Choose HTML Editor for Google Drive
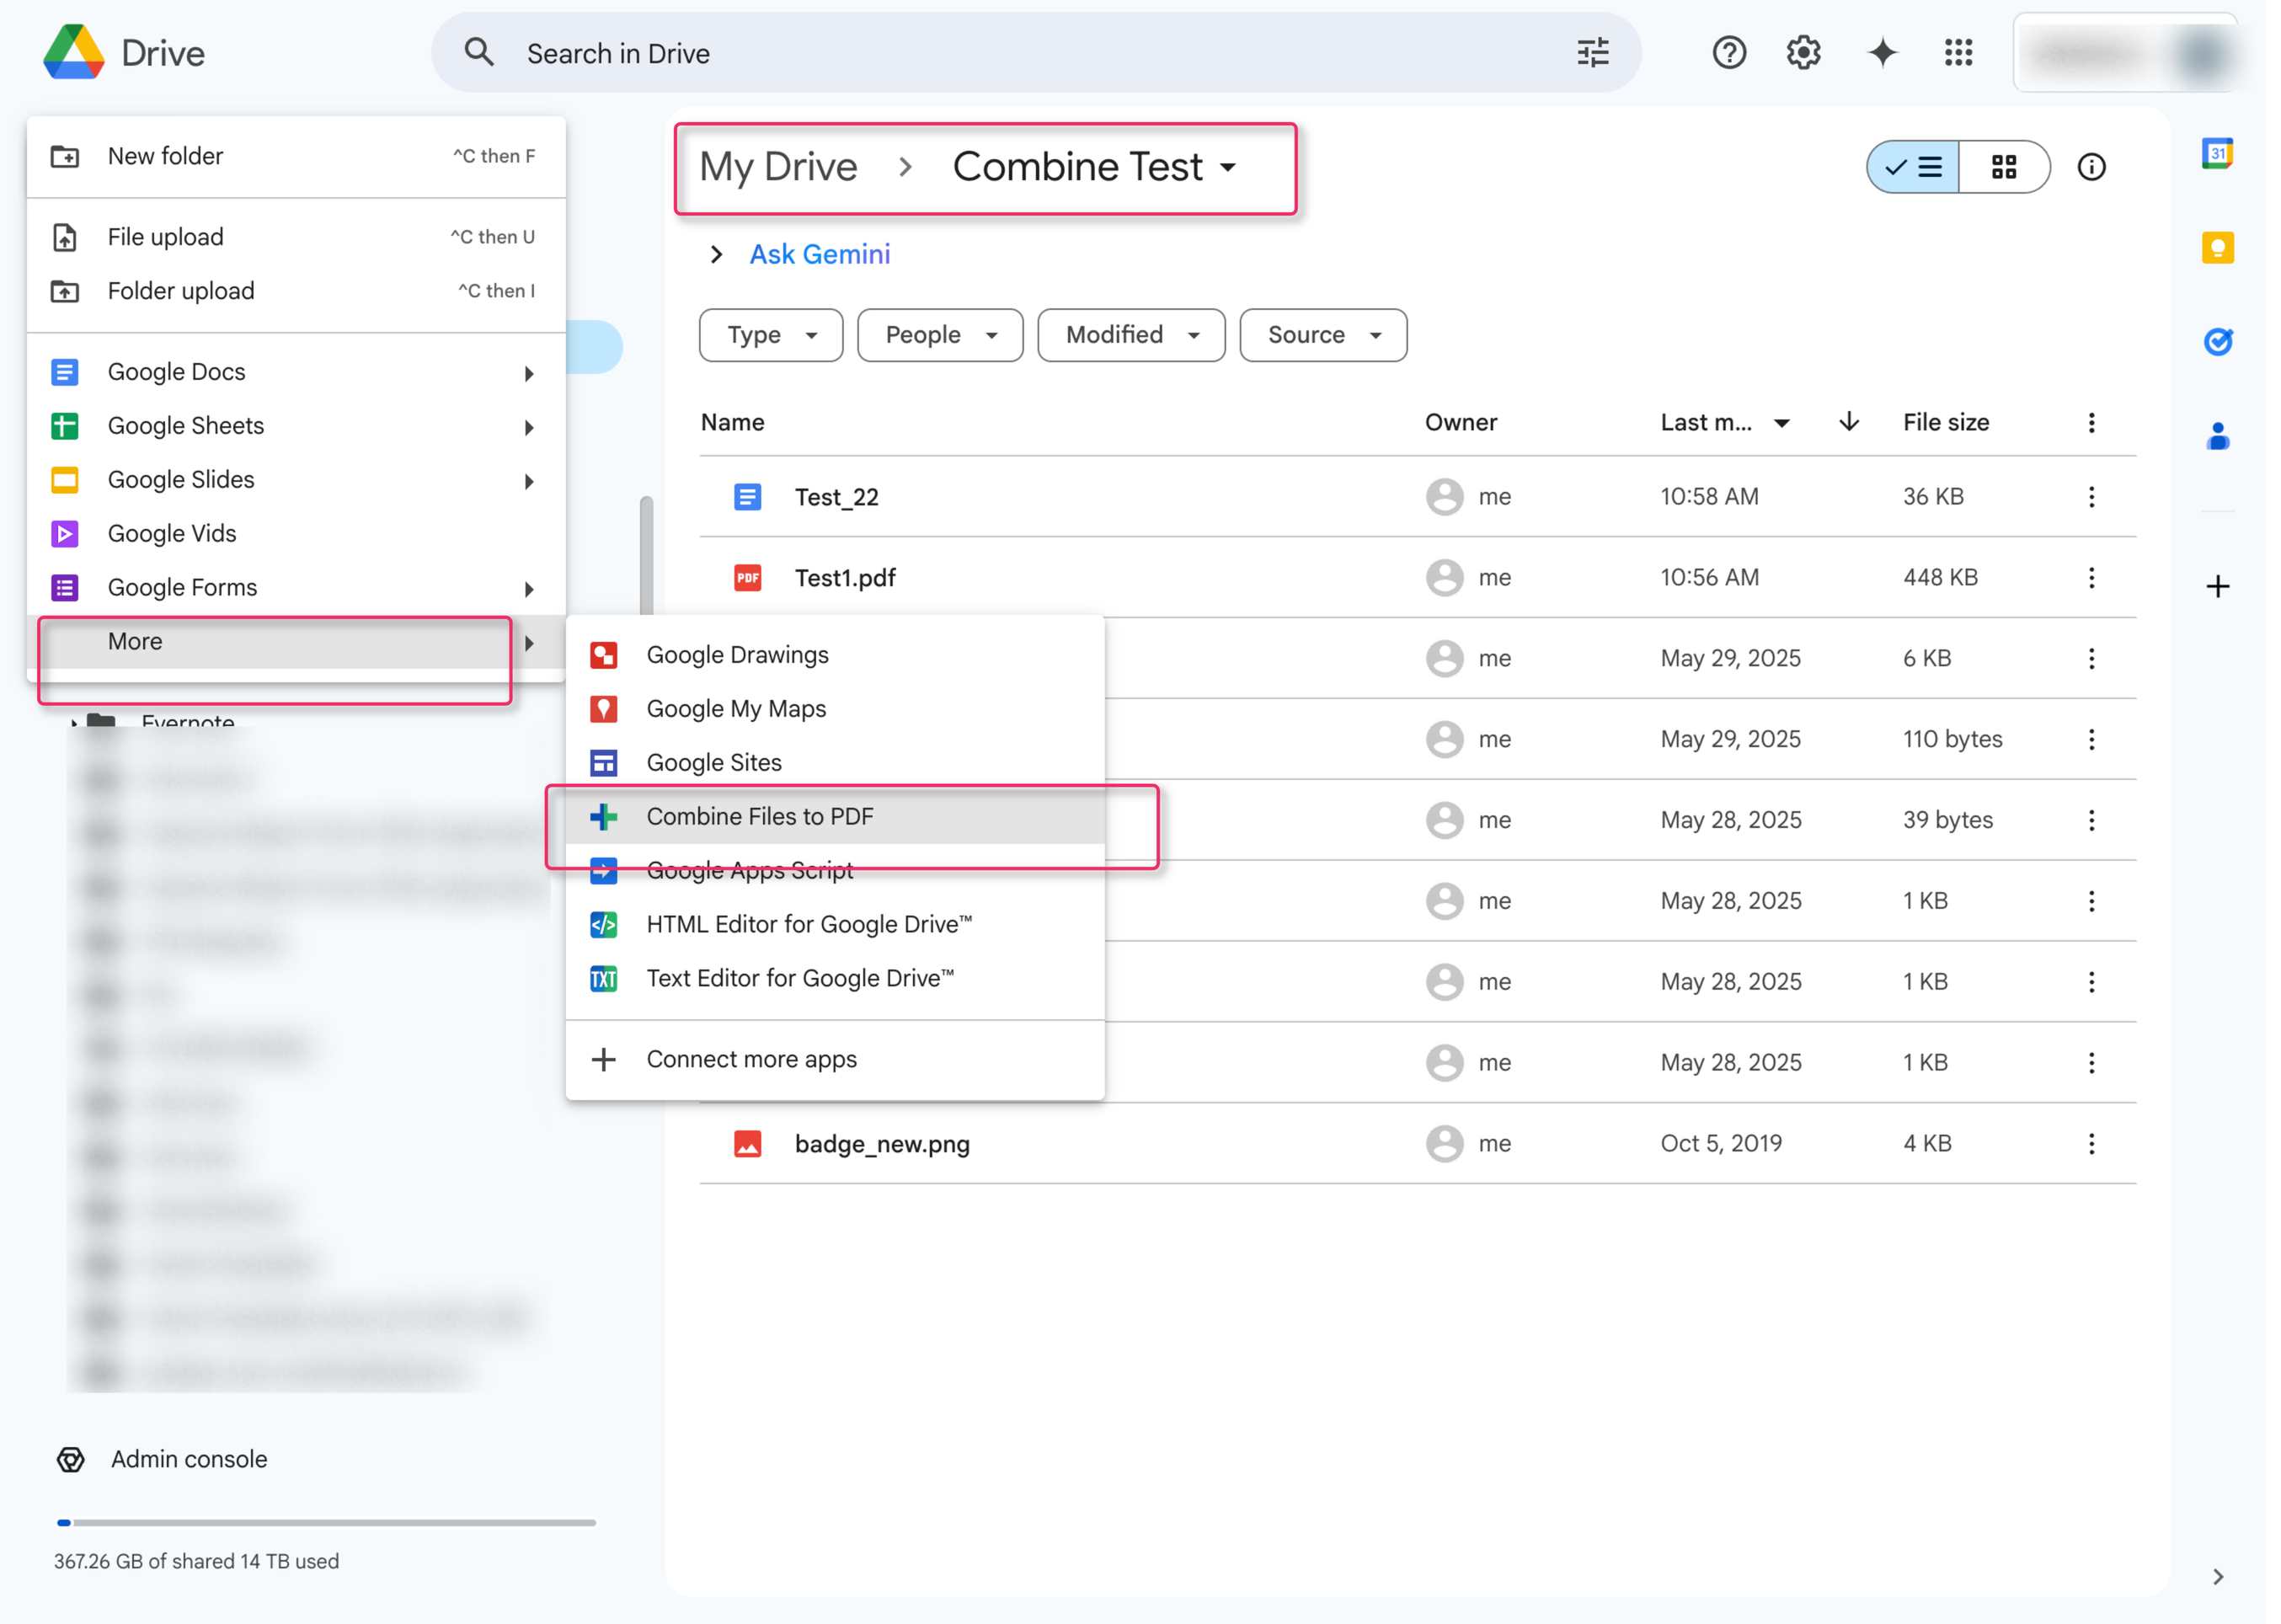Viewport: 2281px width, 1624px height. pos(834,925)
